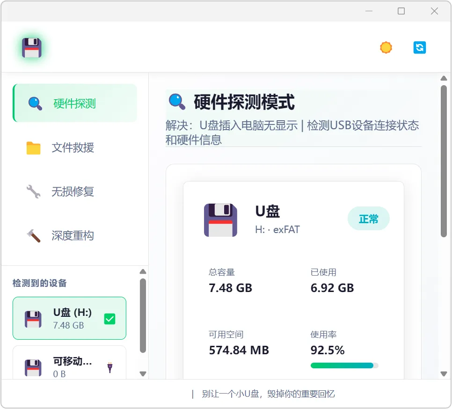
Task: Select the 可移动... device with 0 B
Action: coord(69,363)
